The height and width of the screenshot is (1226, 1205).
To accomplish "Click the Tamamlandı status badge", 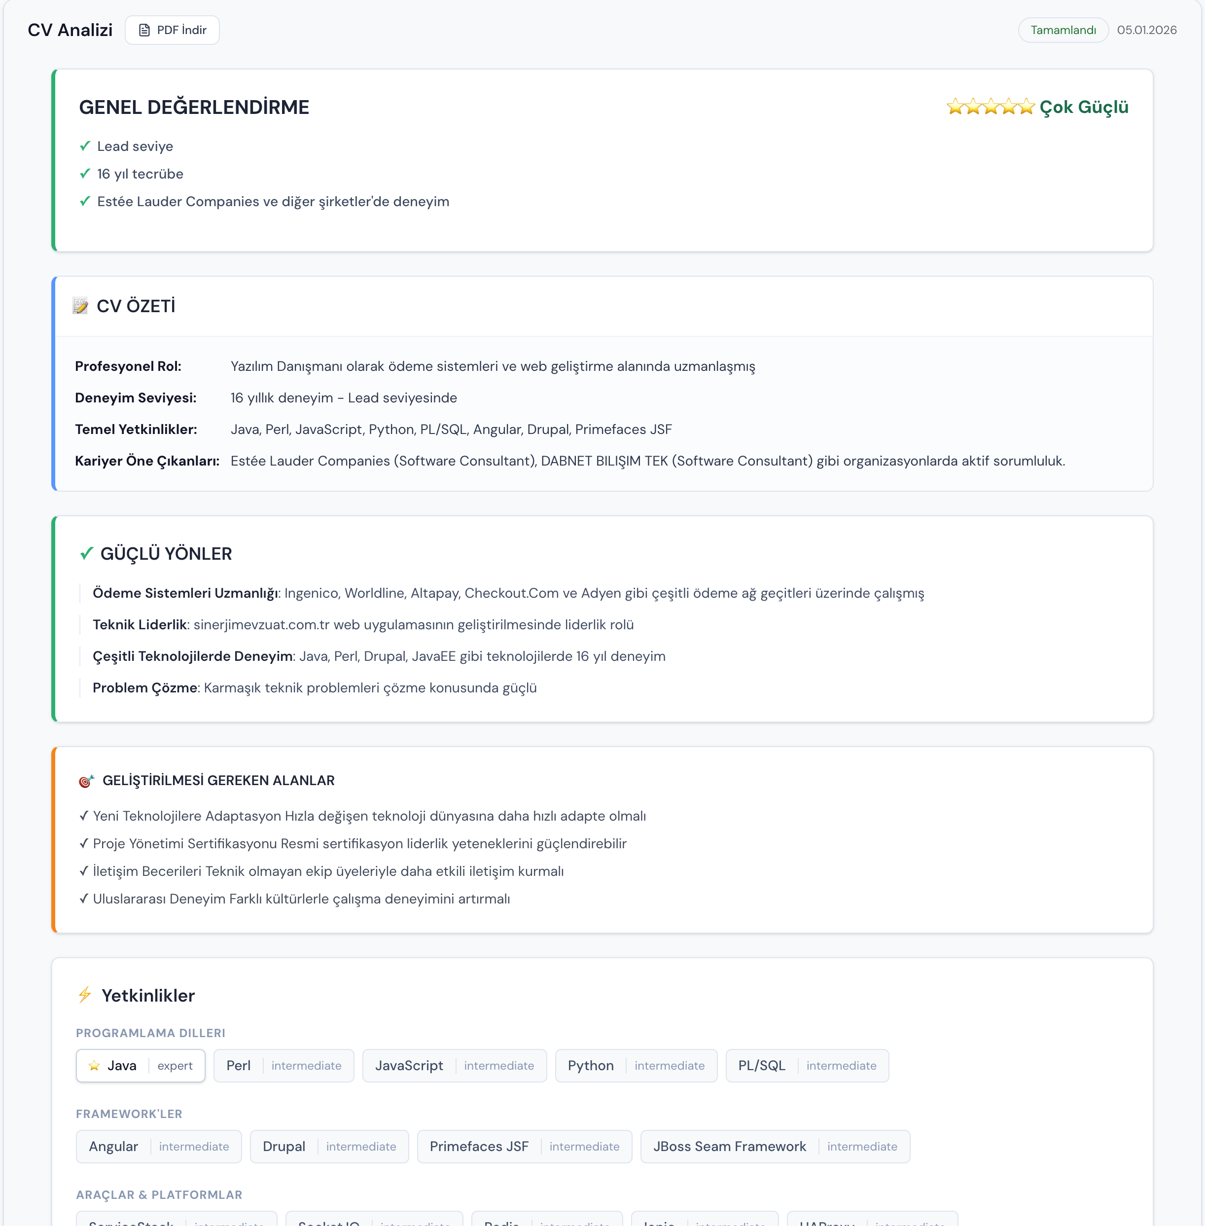I will click(1063, 30).
